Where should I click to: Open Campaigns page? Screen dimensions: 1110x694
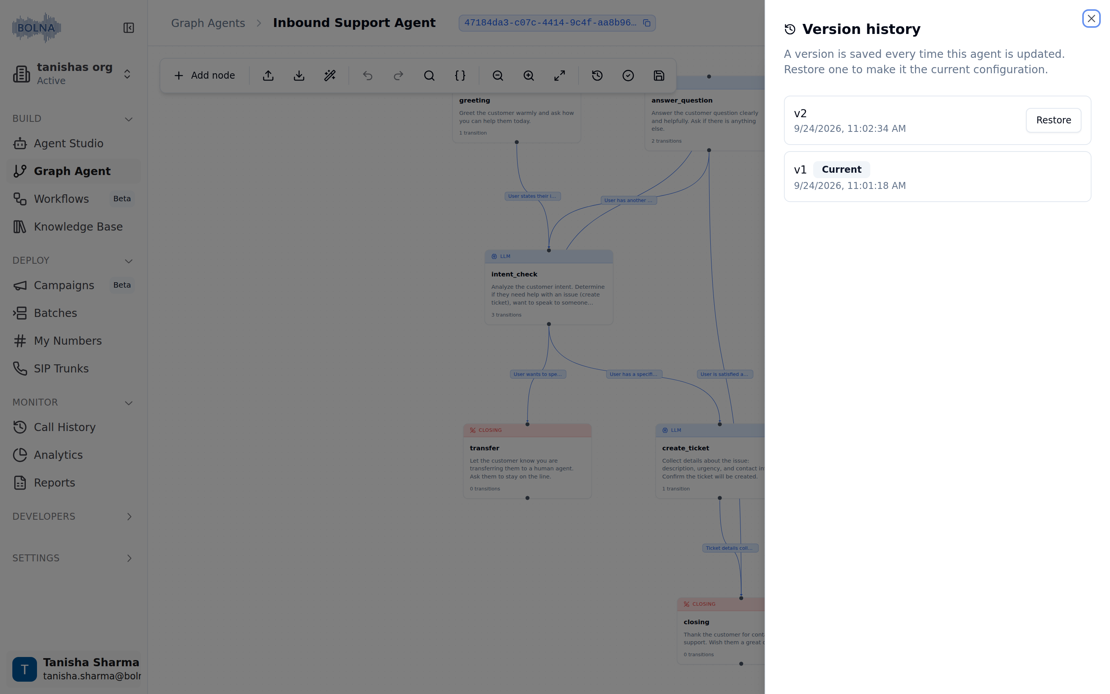pos(73,285)
